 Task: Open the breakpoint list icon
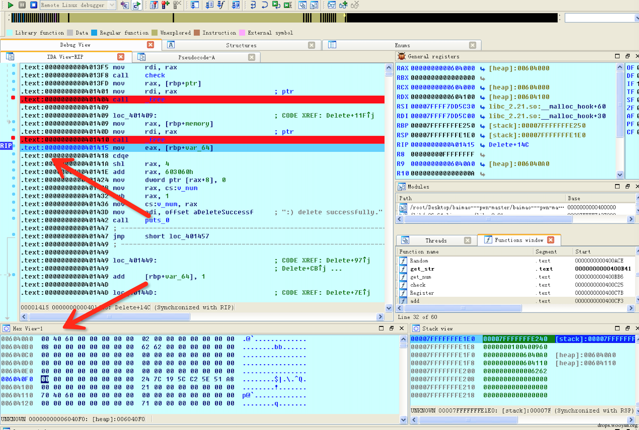[154, 5]
